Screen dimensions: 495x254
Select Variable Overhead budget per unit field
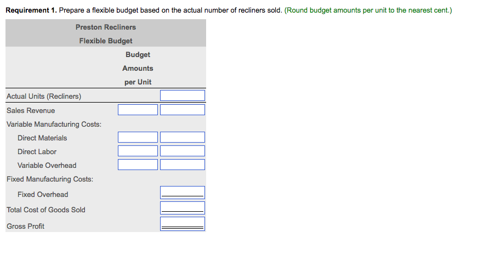coord(138,165)
